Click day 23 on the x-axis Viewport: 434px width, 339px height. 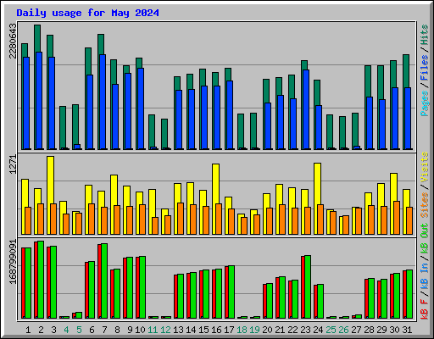[x=305, y=330]
